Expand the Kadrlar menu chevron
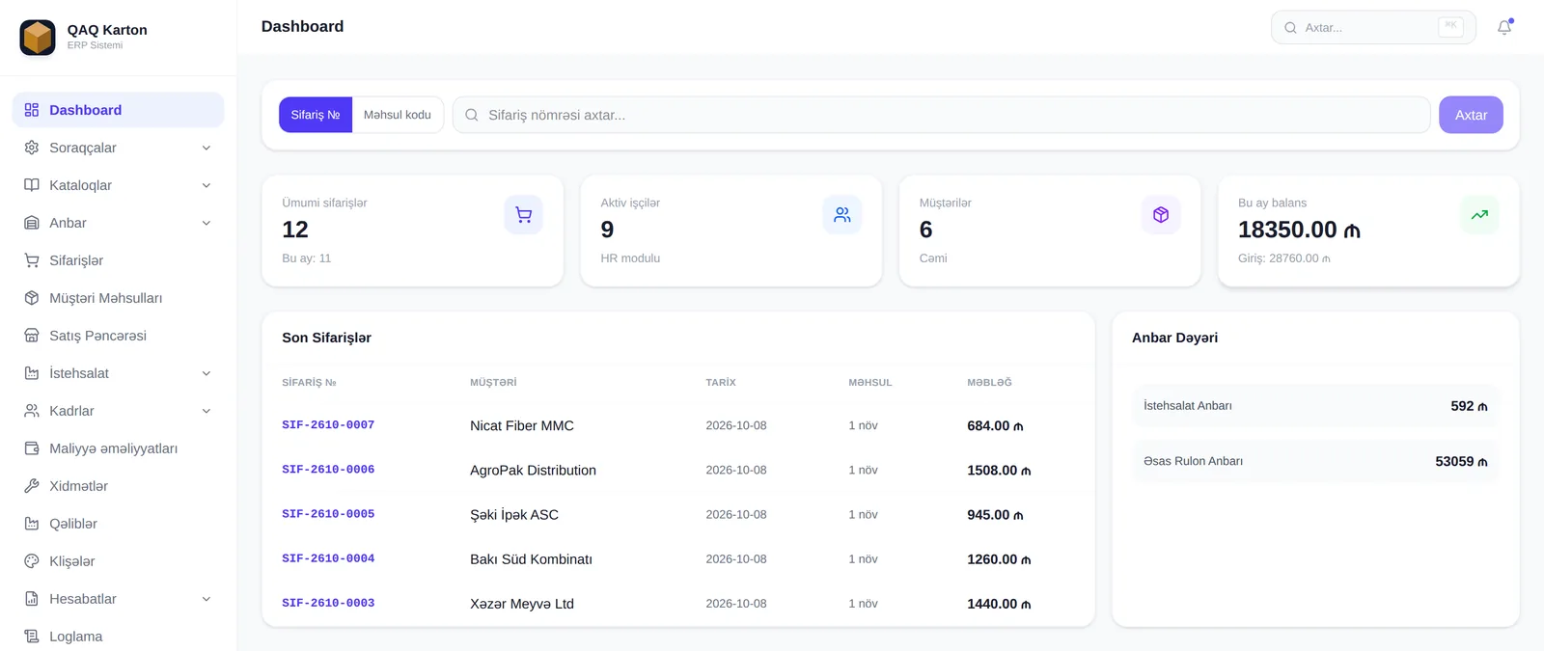Viewport: 1544px width, 651px height. click(207, 411)
